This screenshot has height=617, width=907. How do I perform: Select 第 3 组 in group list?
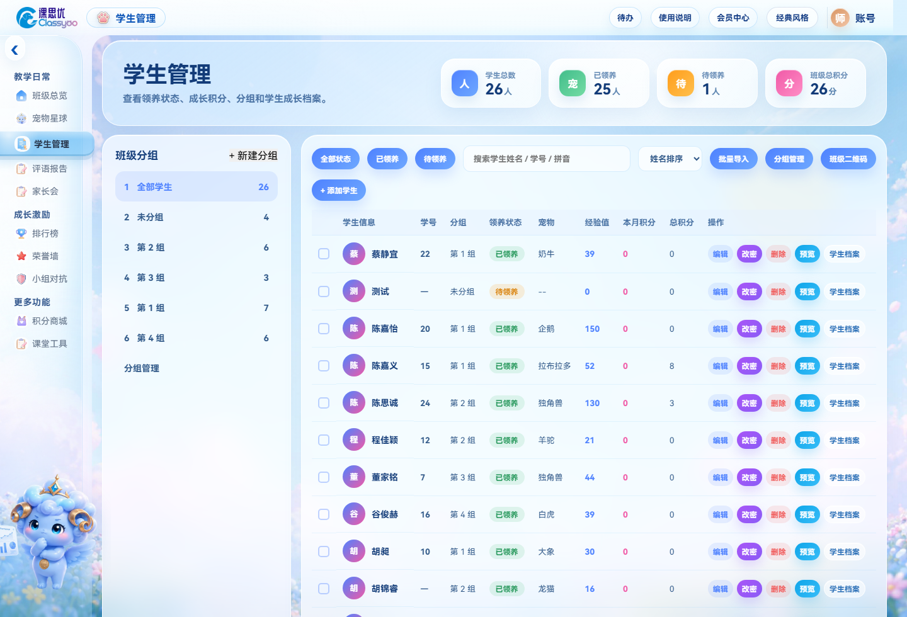click(197, 278)
